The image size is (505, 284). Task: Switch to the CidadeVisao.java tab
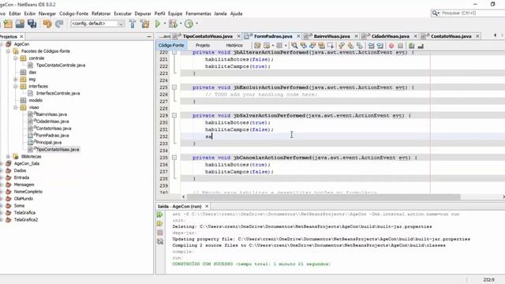391,36
